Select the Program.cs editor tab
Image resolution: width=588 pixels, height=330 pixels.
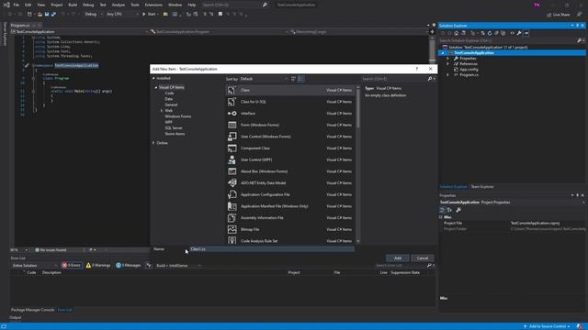(x=20, y=26)
